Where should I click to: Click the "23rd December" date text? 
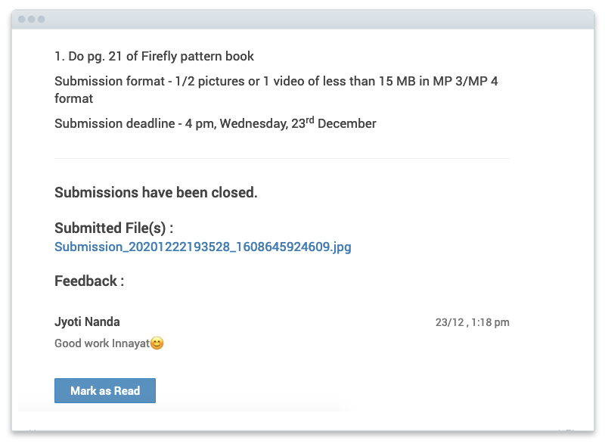[x=334, y=123]
